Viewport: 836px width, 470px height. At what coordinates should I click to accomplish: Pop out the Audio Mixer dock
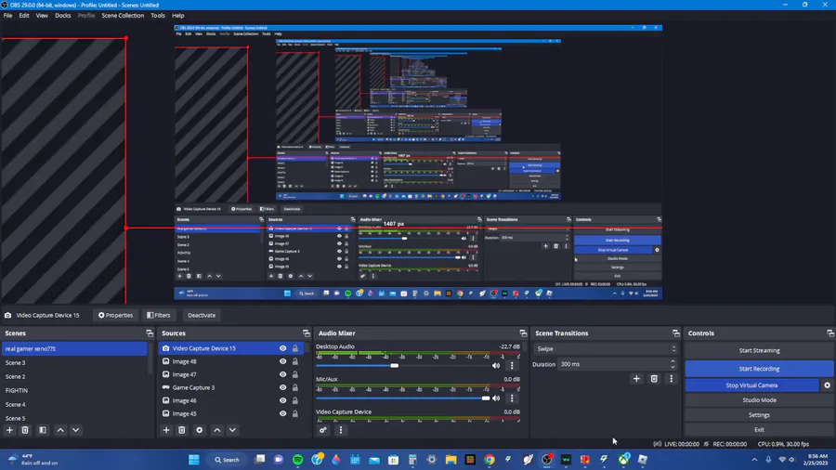click(x=523, y=333)
